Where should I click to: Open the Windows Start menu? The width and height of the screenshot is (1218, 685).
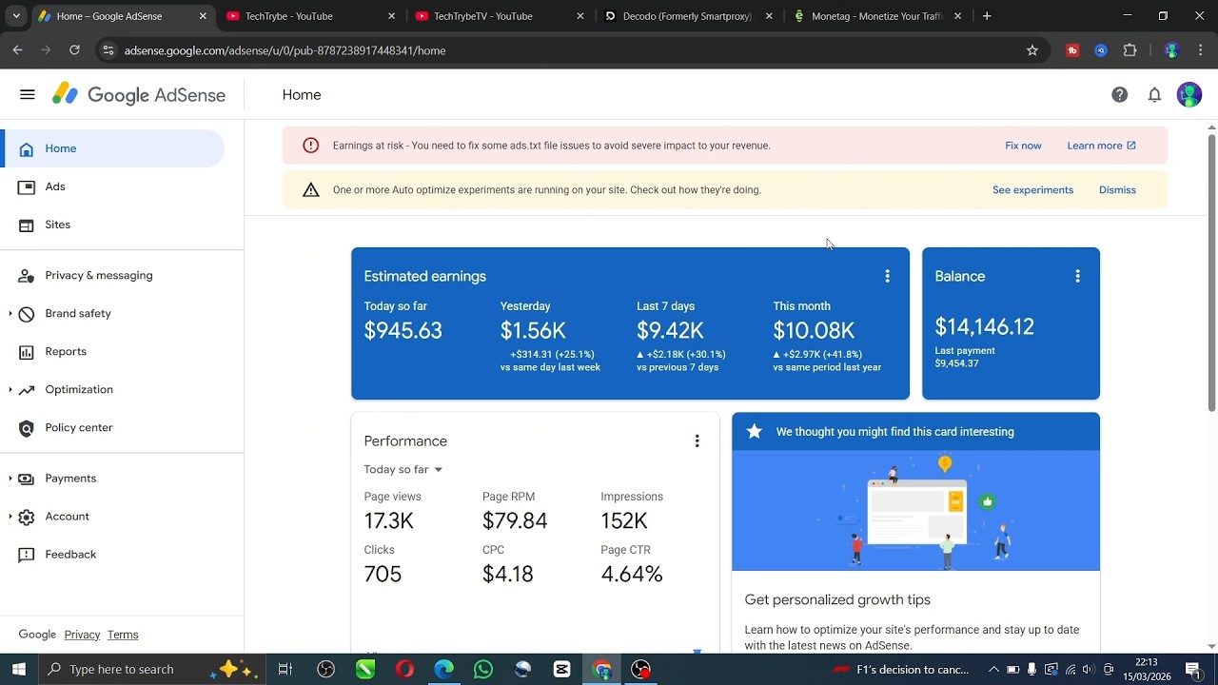(18, 670)
